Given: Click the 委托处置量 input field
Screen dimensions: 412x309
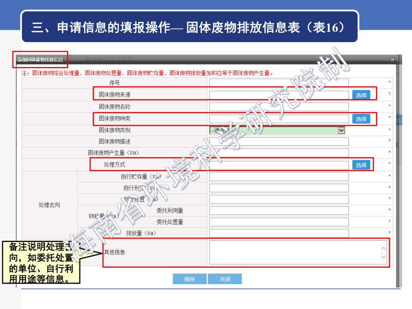Looking at the screenshot, I should pyautogui.click(x=279, y=222).
